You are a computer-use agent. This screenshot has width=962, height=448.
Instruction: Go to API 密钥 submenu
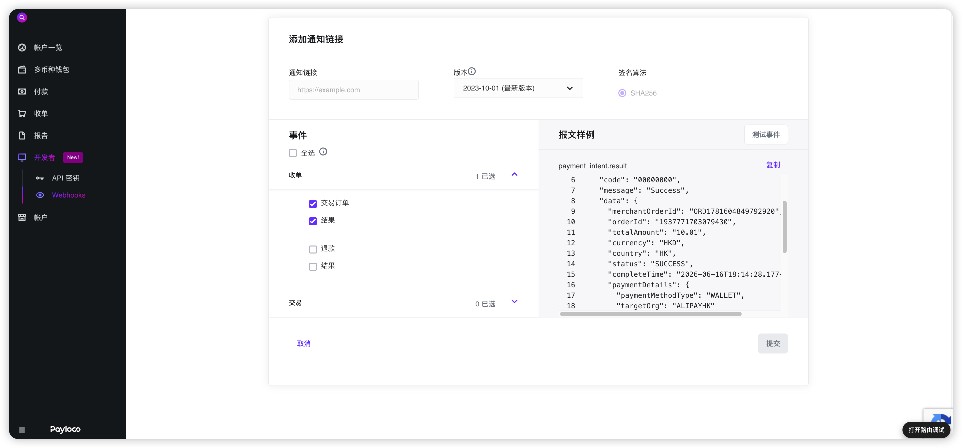pos(66,178)
